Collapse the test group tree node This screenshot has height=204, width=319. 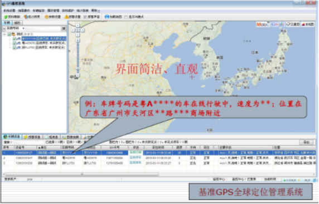(x=4, y=34)
